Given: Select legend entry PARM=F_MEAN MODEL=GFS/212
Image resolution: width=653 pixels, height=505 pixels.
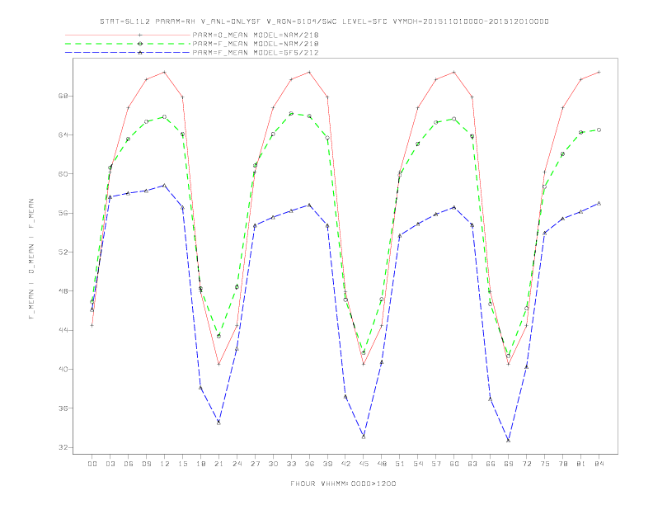Looking at the screenshot, I should [256, 53].
